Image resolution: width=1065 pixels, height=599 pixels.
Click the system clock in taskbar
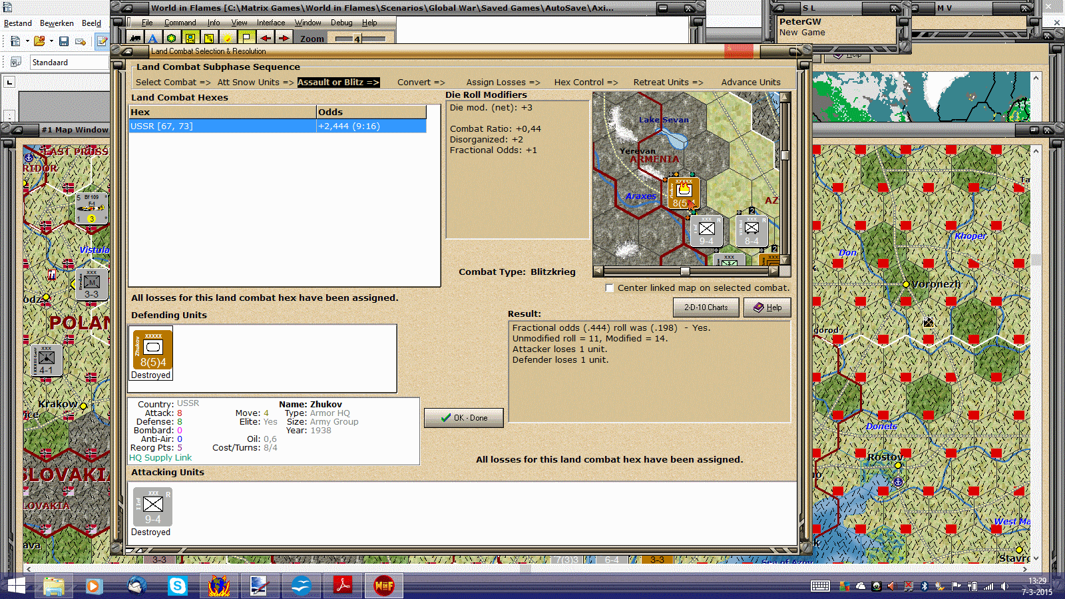[1037, 586]
